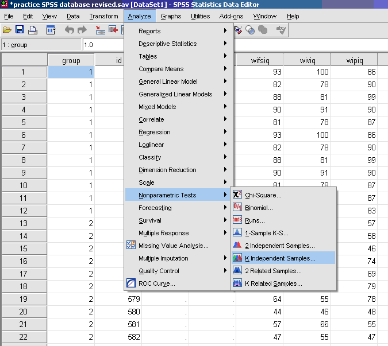This screenshot has height=346, width=388.
Task: Click the wifsiq cell with value 64
Action: point(260,299)
